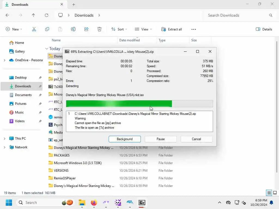Refresh the Downloads folder view
This screenshot has width=279, height=209.
point(46,15)
